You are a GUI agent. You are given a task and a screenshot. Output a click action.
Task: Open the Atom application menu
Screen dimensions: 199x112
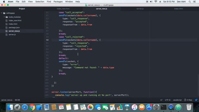pyautogui.click(x=11, y=2)
